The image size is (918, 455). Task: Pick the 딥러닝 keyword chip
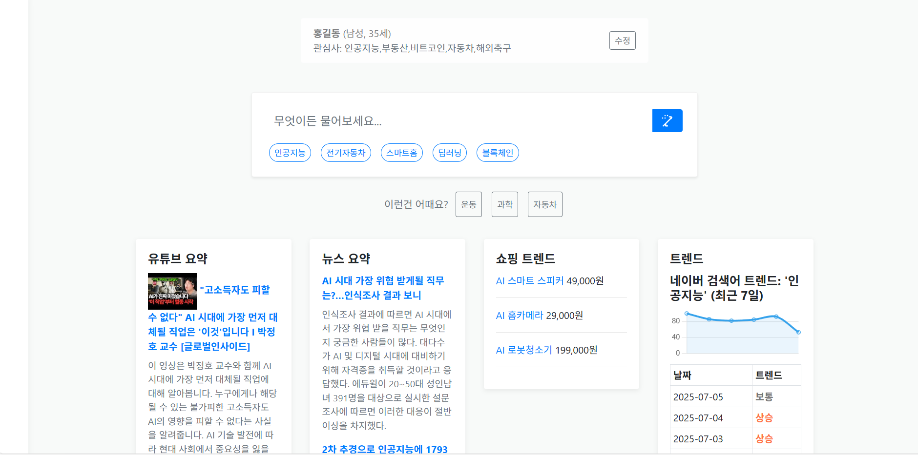point(449,153)
